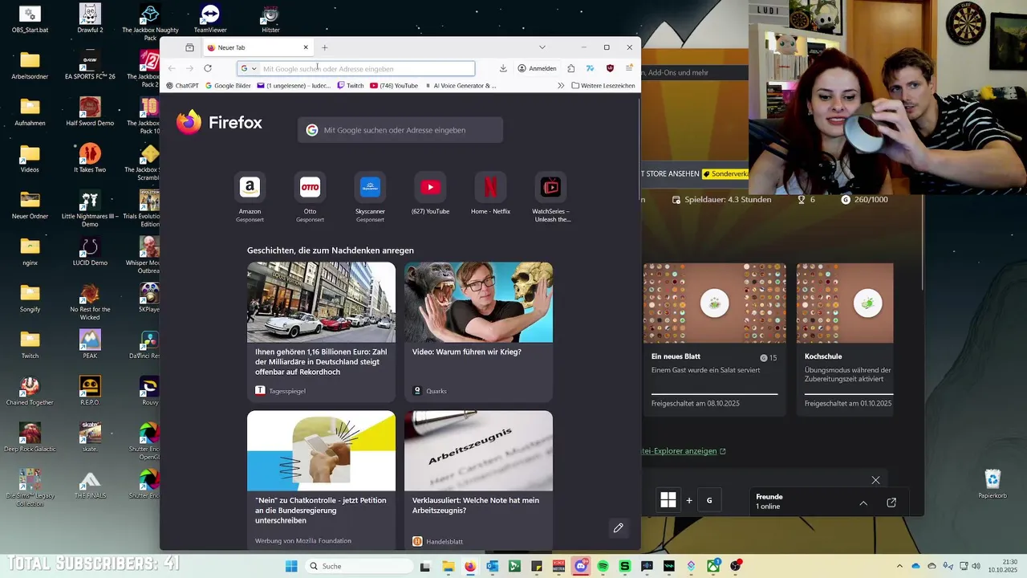This screenshot has width=1027, height=578.
Task: Open the AI Voice Generator bookmark
Action: click(x=461, y=85)
